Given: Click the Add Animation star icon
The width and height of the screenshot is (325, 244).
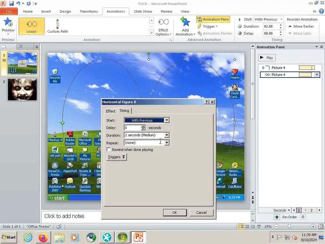Looking at the screenshot, I should click(185, 22).
